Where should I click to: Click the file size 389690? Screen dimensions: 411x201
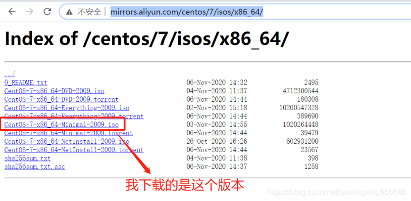tap(308, 116)
